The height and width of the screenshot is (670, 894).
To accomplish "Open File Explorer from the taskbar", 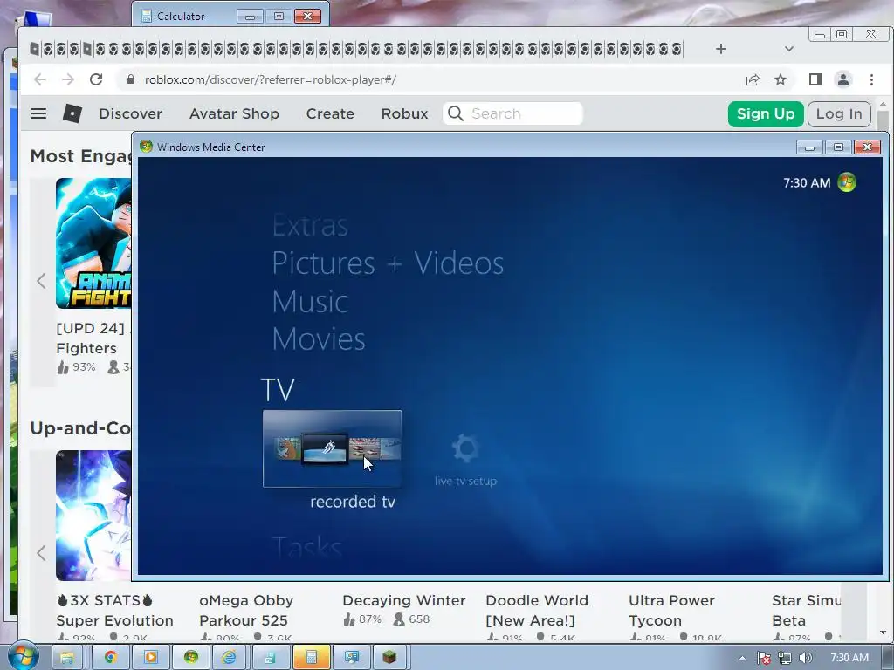I will click(x=67, y=658).
